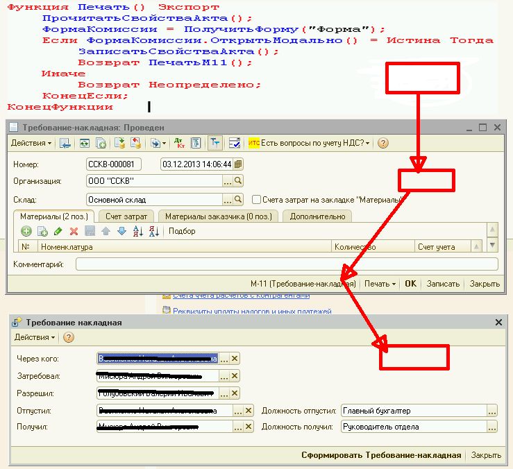
Task: Click the 'Руководитель отдела' position field
Action: 414,427
